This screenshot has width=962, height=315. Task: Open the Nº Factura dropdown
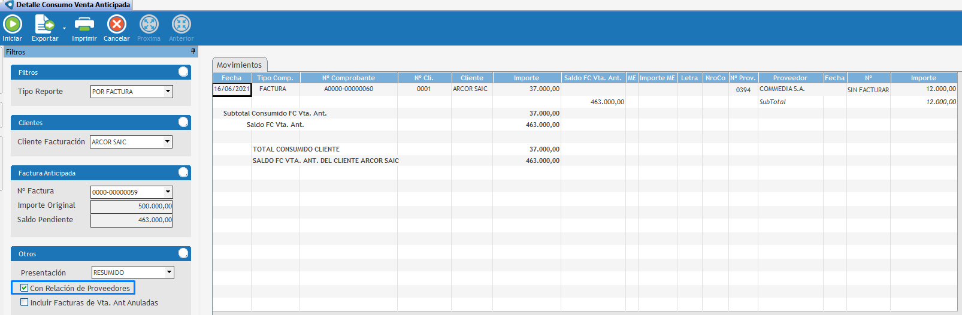pyautogui.click(x=168, y=192)
